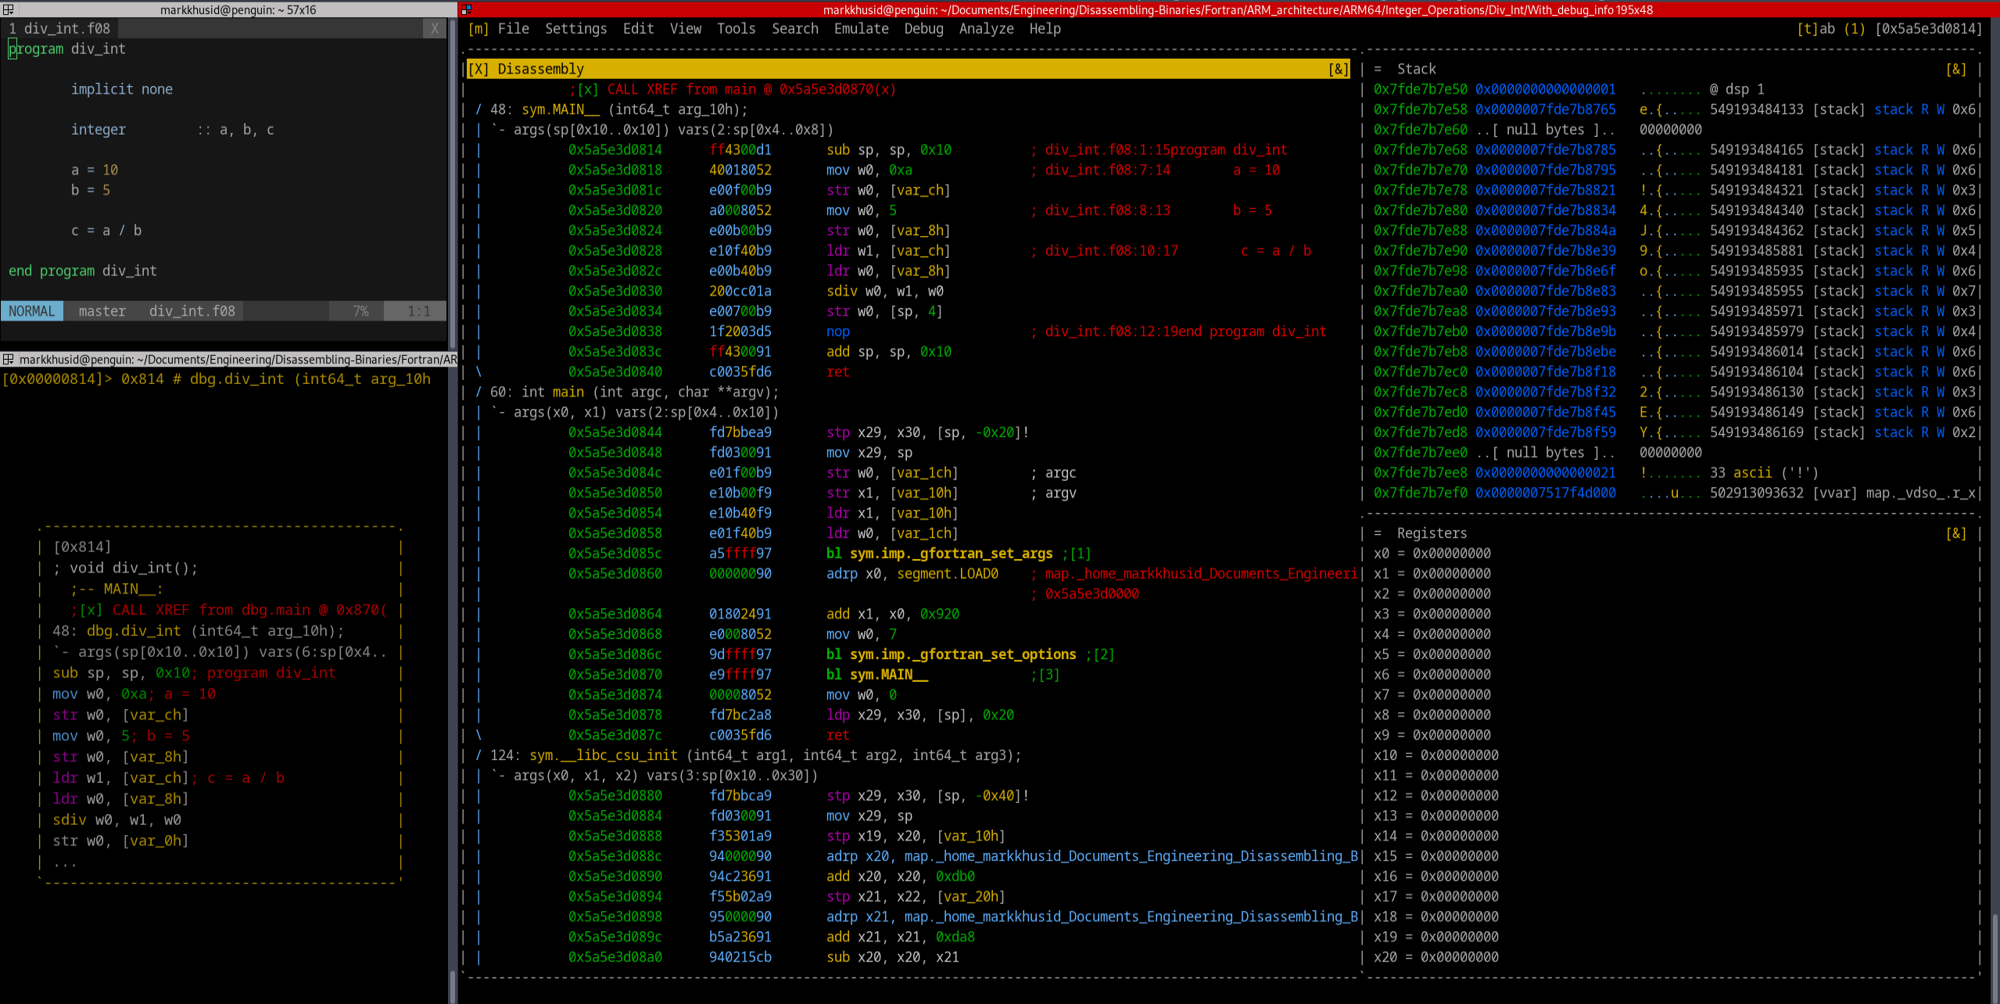Click stack entry with map._vdso_.r_x
Viewport: 2000px width, 1004px height.
click(x=1674, y=493)
